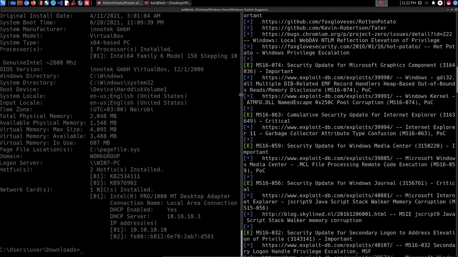Viewport: 458px width, 257px height.
Task: Click the fe80::b812:6e70:2ab7:d581 address
Action: point(172,237)
